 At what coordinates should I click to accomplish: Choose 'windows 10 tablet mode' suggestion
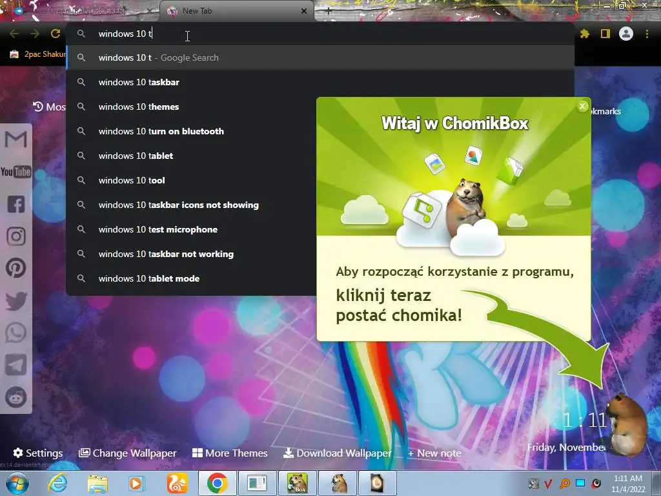tap(192, 278)
